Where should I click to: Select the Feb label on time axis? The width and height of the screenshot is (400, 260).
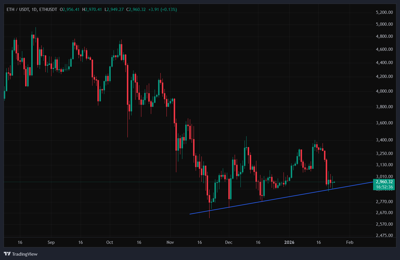tap(349, 242)
